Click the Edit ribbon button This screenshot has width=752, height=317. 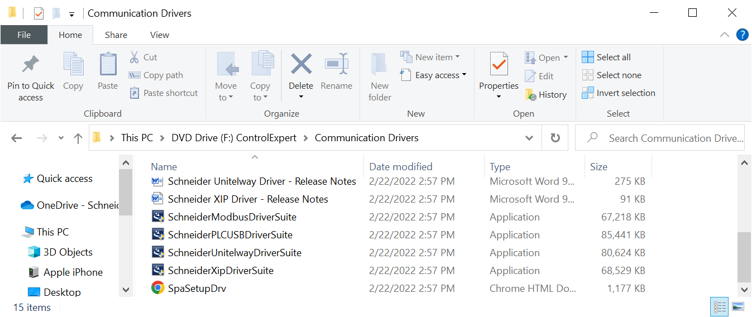[539, 76]
